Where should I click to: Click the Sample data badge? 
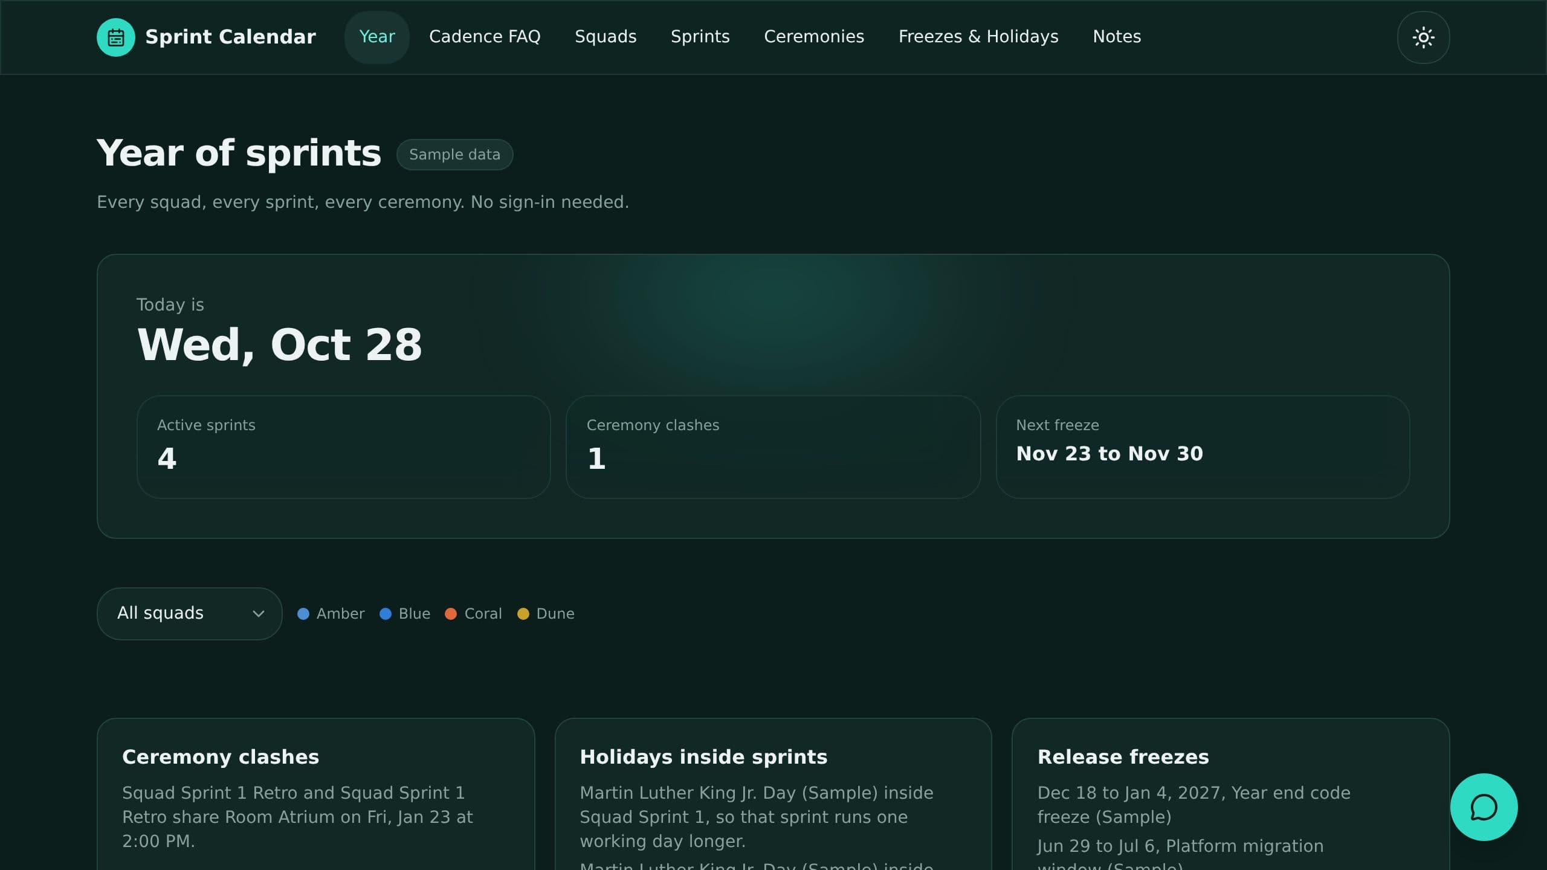454,155
